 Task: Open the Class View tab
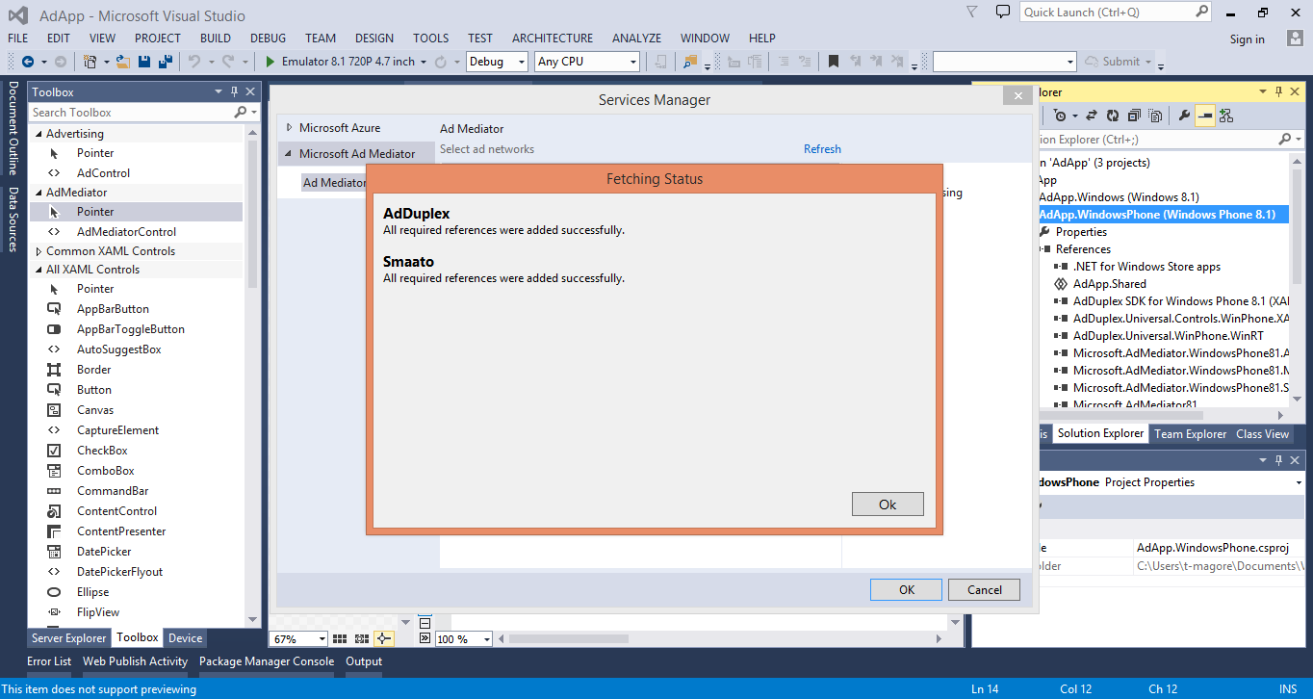tap(1263, 434)
